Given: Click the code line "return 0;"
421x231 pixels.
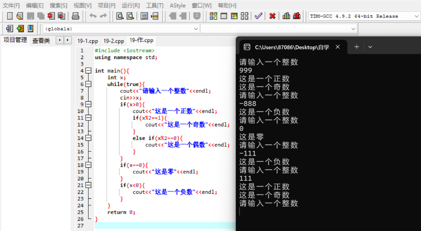Looking at the screenshot, I should click(121, 212).
